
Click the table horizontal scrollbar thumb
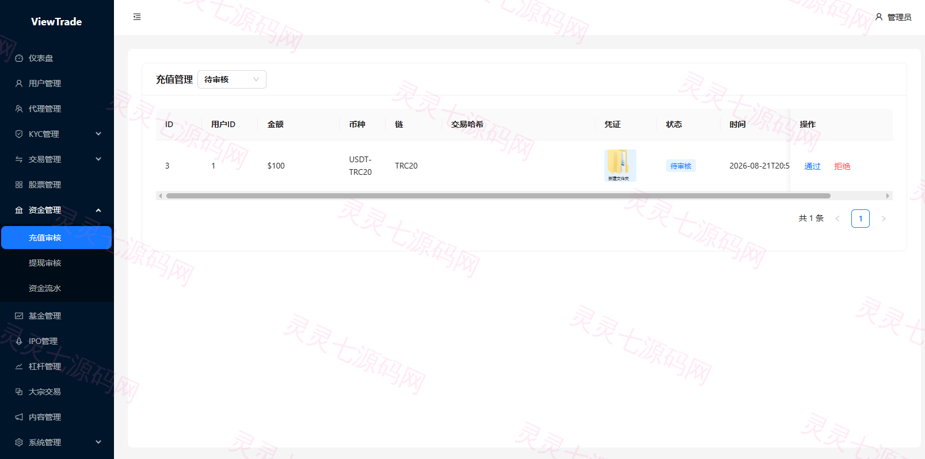[498, 196]
